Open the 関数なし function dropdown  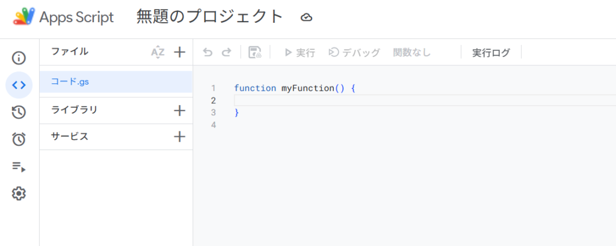(x=412, y=52)
